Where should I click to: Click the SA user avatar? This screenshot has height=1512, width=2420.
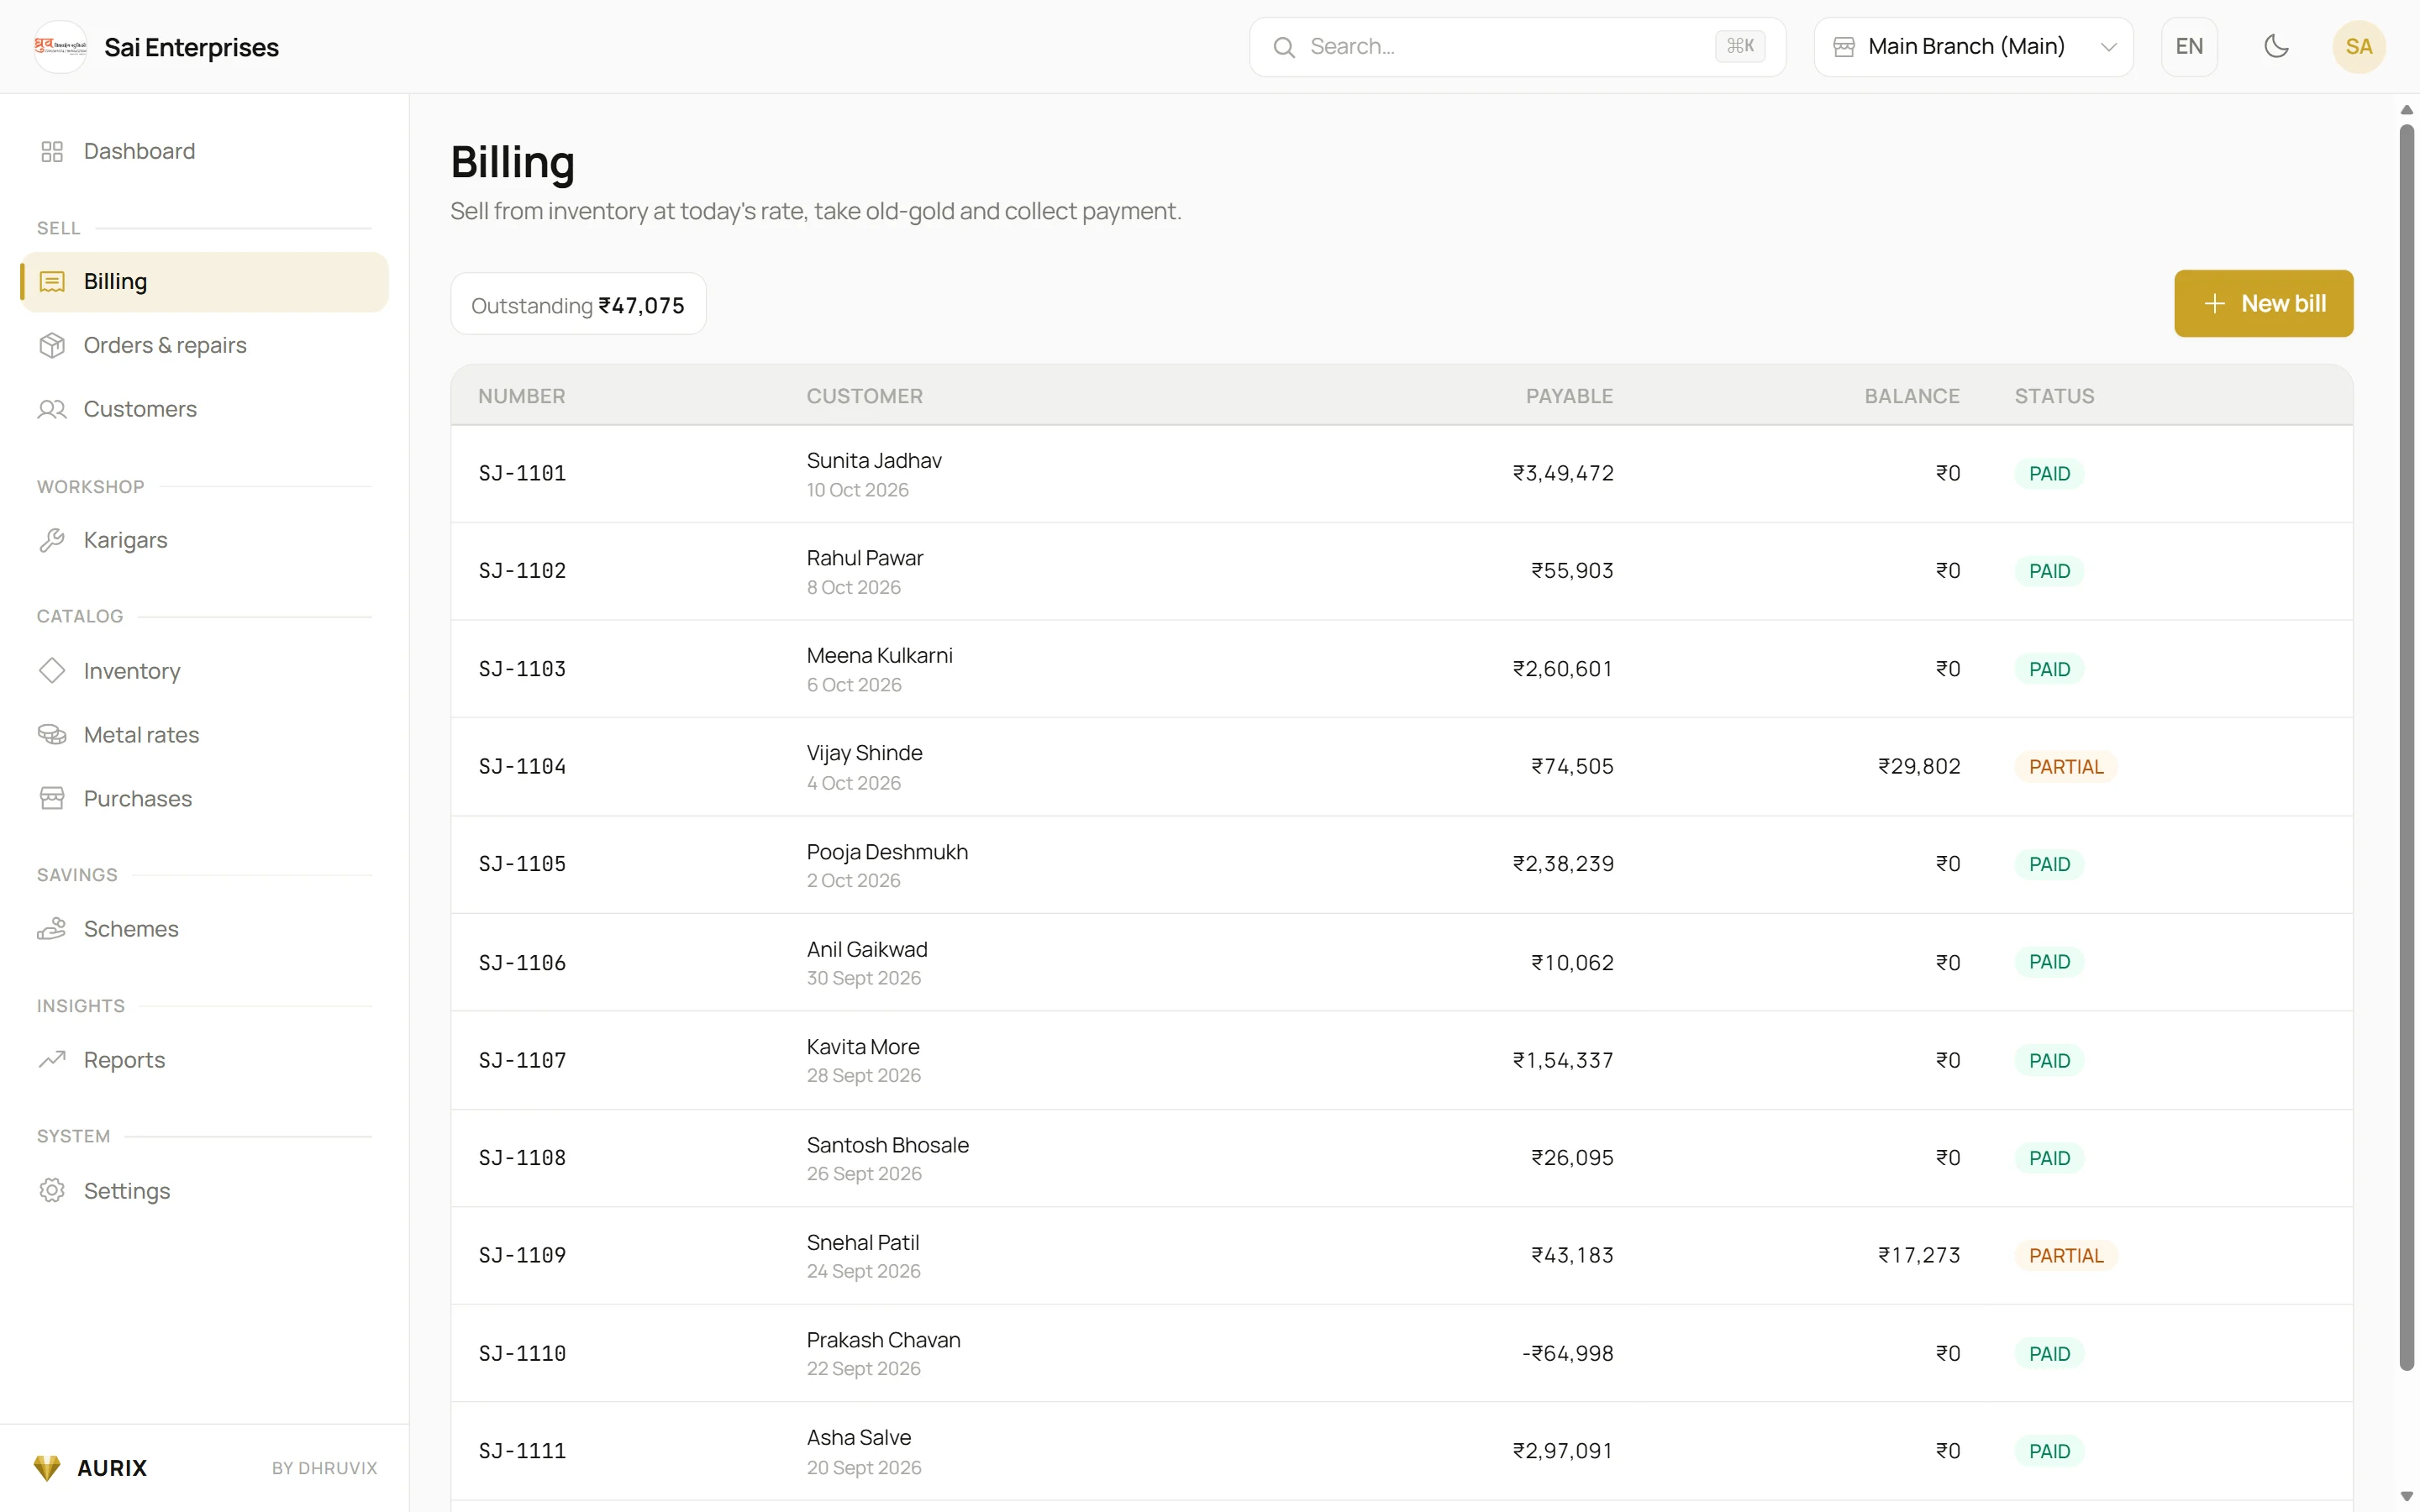[2358, 47]
